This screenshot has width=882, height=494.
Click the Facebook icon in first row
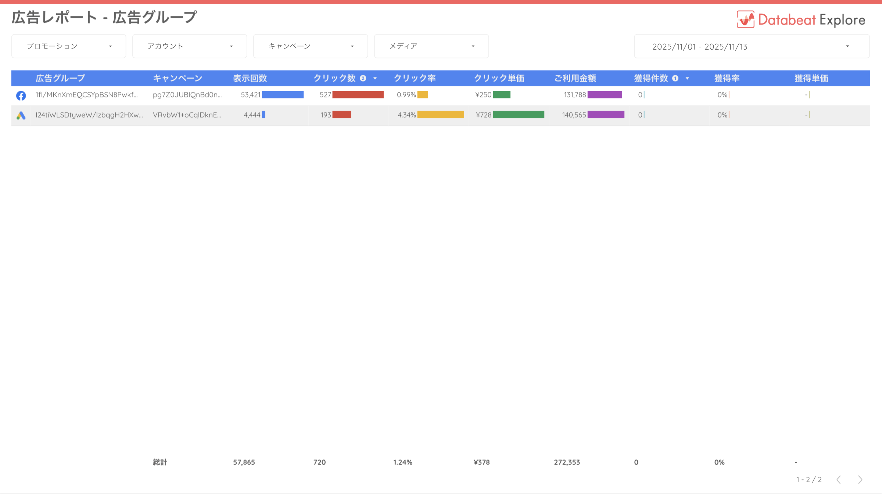click(x=21, y=96)
